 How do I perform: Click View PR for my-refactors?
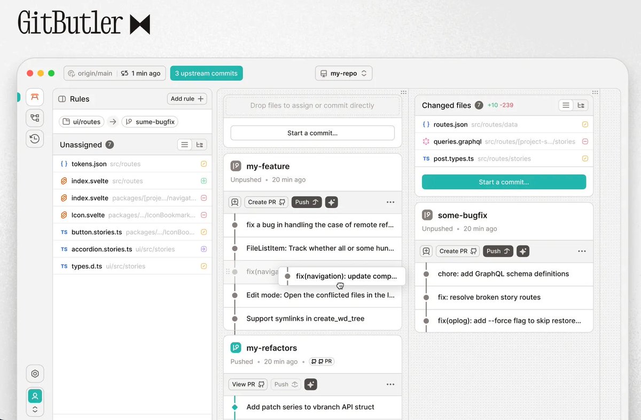click(x=248, y=384)
